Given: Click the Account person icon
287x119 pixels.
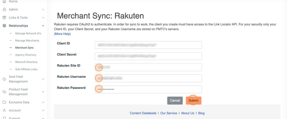Looking at the screenshot, I should coord(4,110).
